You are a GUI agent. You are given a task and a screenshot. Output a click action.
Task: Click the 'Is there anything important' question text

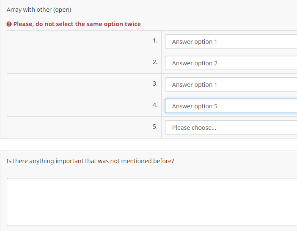click(x=91, y=161)
